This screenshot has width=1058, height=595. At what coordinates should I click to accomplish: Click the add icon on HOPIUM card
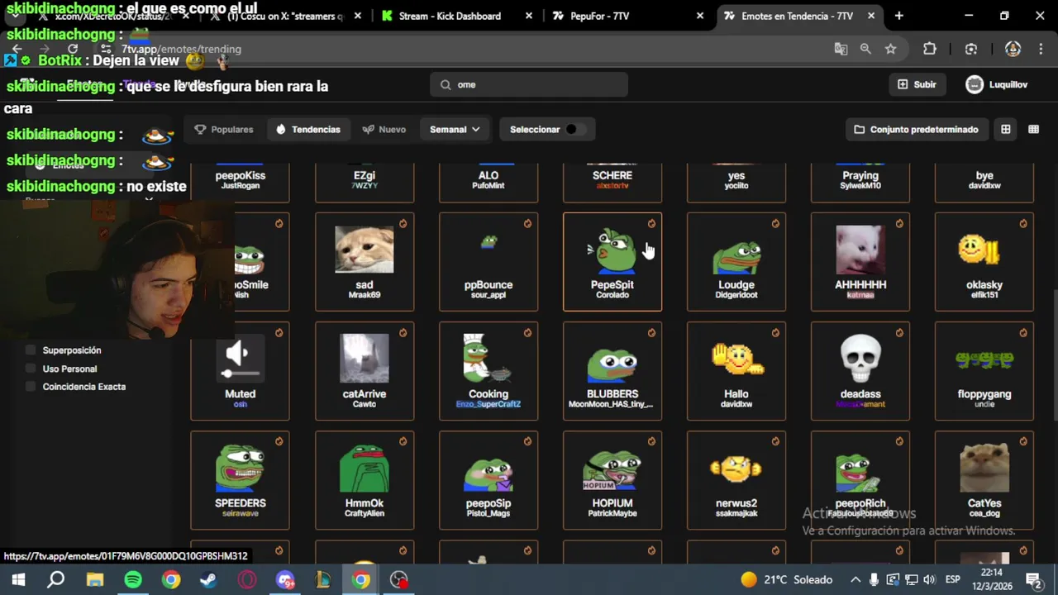(x=651, y=441)
